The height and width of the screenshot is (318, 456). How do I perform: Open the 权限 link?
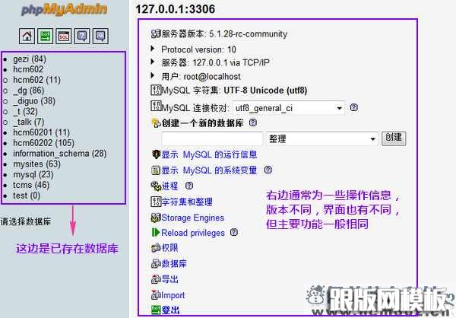169,248
